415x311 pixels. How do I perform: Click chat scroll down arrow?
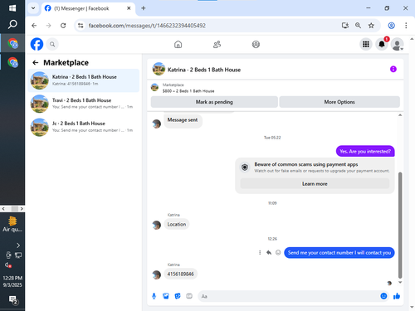tap(400, 282)
